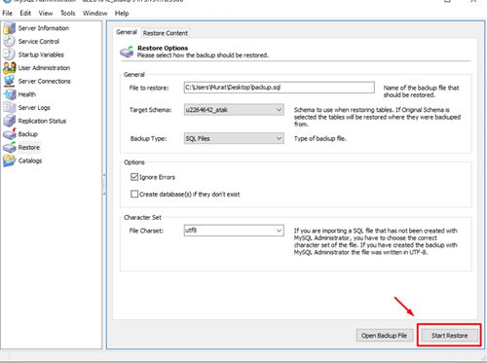The width and height of the screenshot is (487, 363).
Task: Open the Edit menu
Action: point(25,14)
